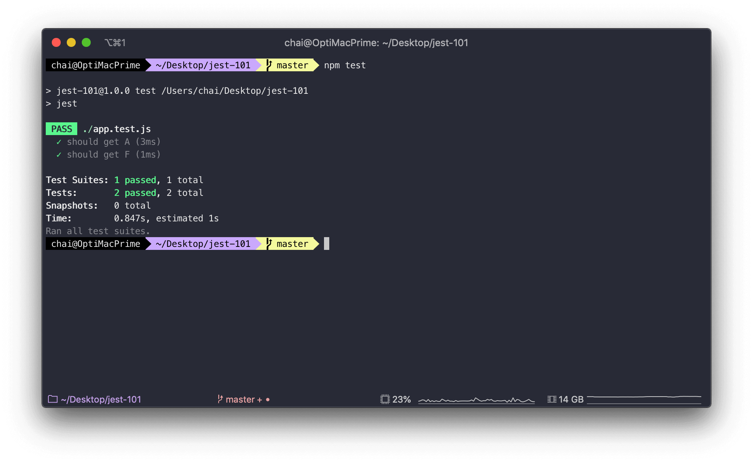Click the '> jest' output line
This screenshot has height=463, width=753.
(x=61, y=104)
